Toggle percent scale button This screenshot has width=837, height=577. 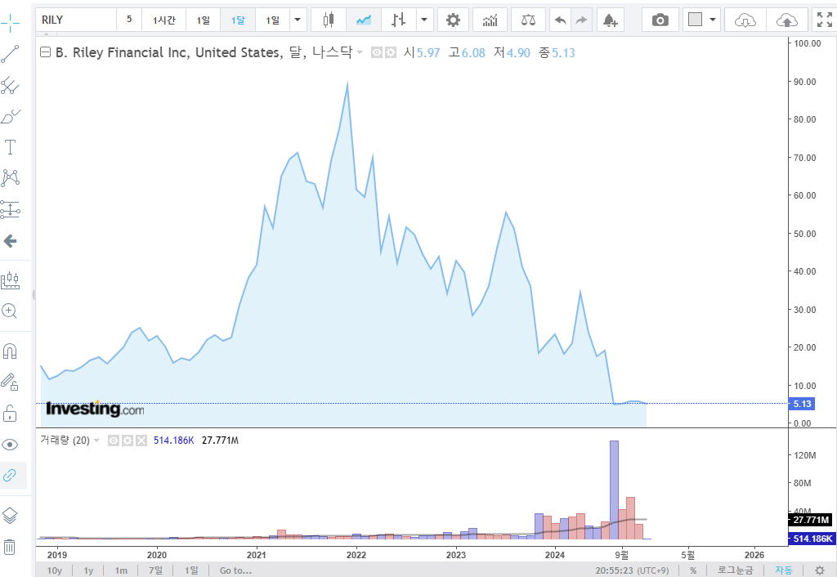693,570
